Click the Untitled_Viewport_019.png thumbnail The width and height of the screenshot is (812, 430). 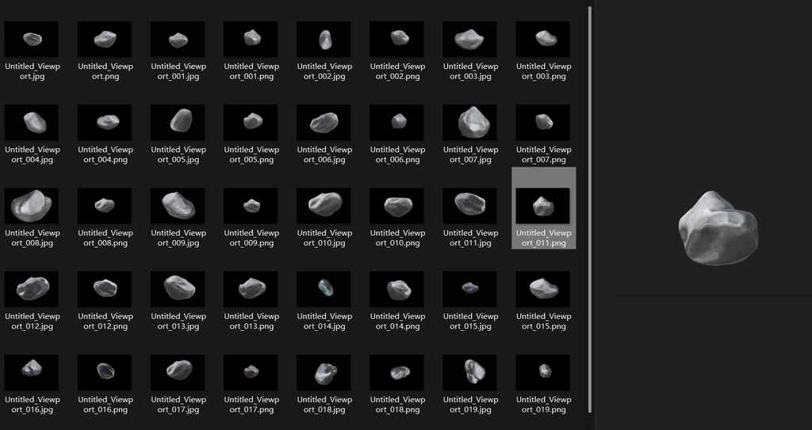pos(542,372)
